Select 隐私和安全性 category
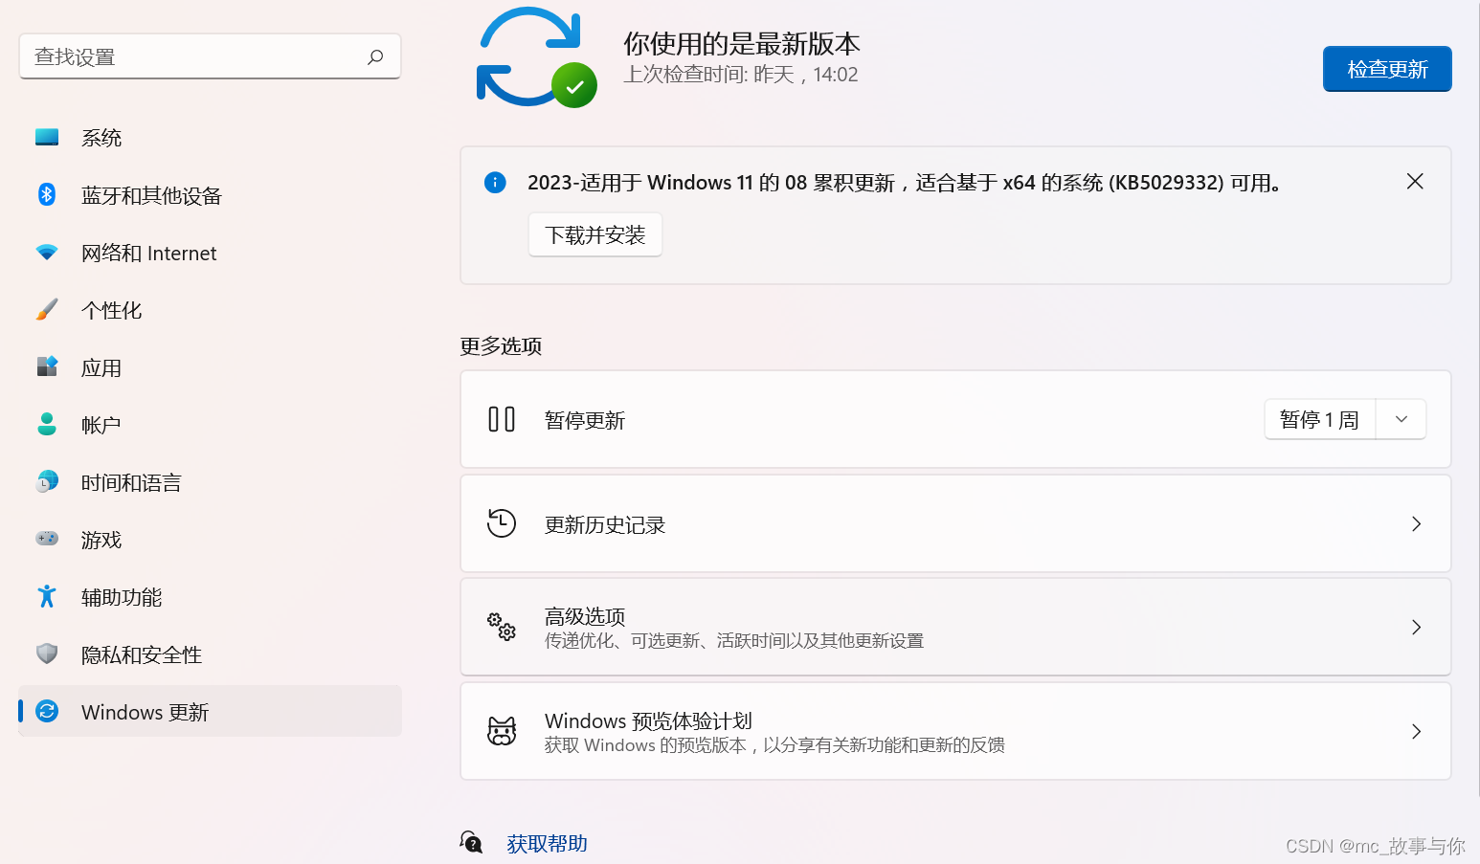Screen dimensions: 1480x864 click(x=210, y=654)
